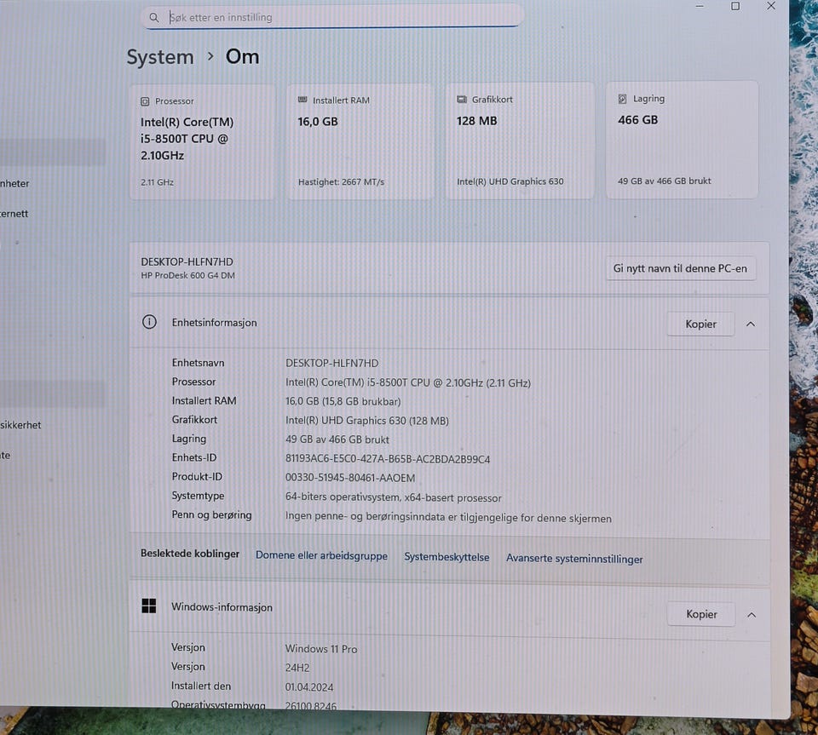
Task: Open the Lagring 466 GB card
Action: [682, 140]
